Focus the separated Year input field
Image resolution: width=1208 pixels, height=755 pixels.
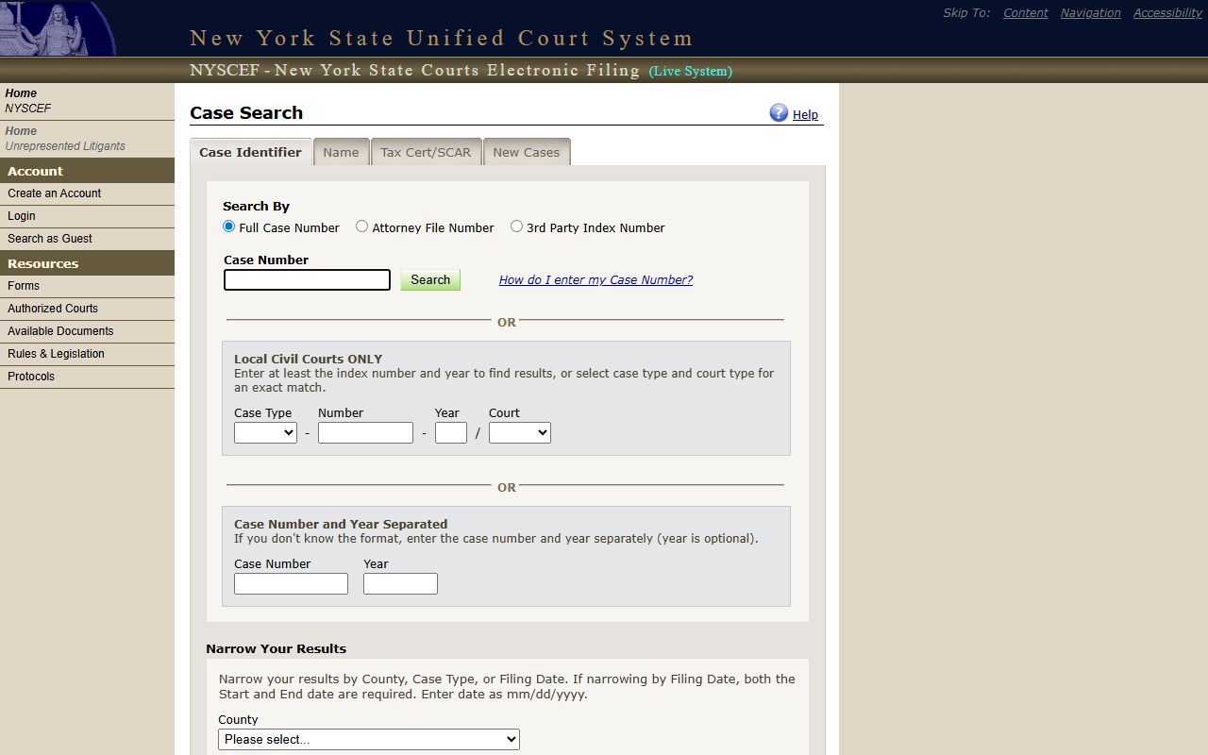[400, 583]
